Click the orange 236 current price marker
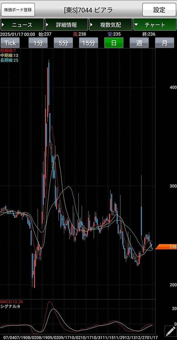 tap(166, 247)
